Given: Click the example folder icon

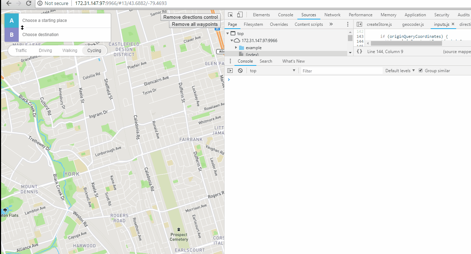Looking at the screenshot, I should click(242, 48).
